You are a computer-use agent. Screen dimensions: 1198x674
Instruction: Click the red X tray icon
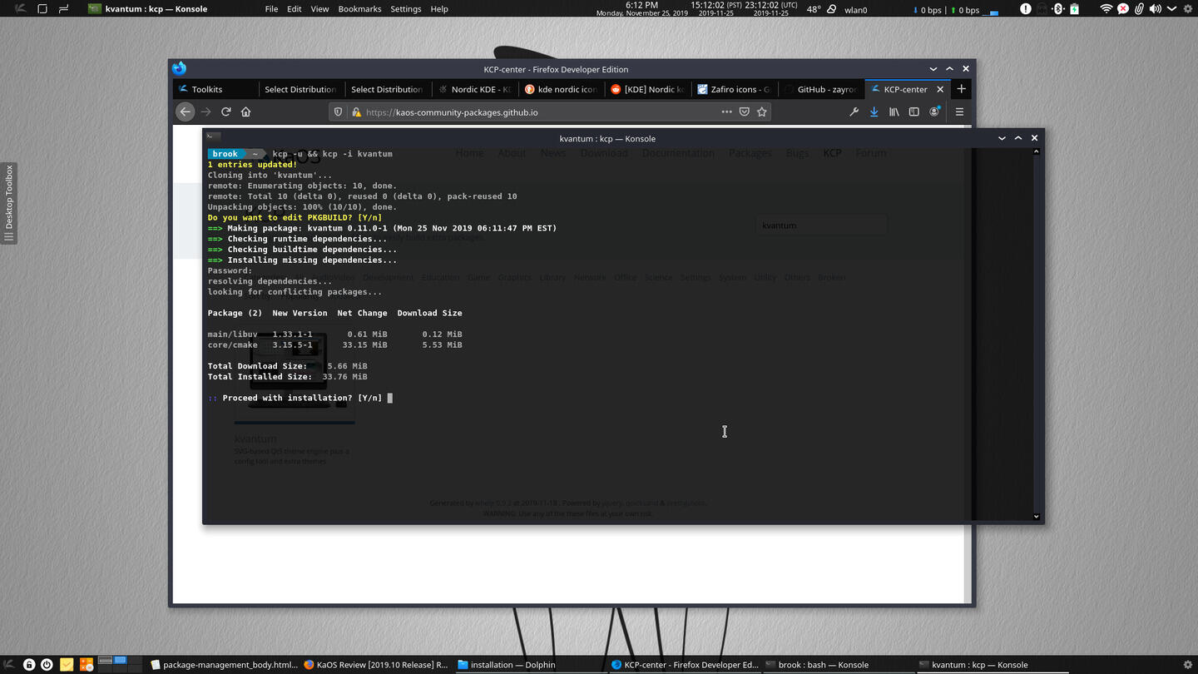(1122, 9)
